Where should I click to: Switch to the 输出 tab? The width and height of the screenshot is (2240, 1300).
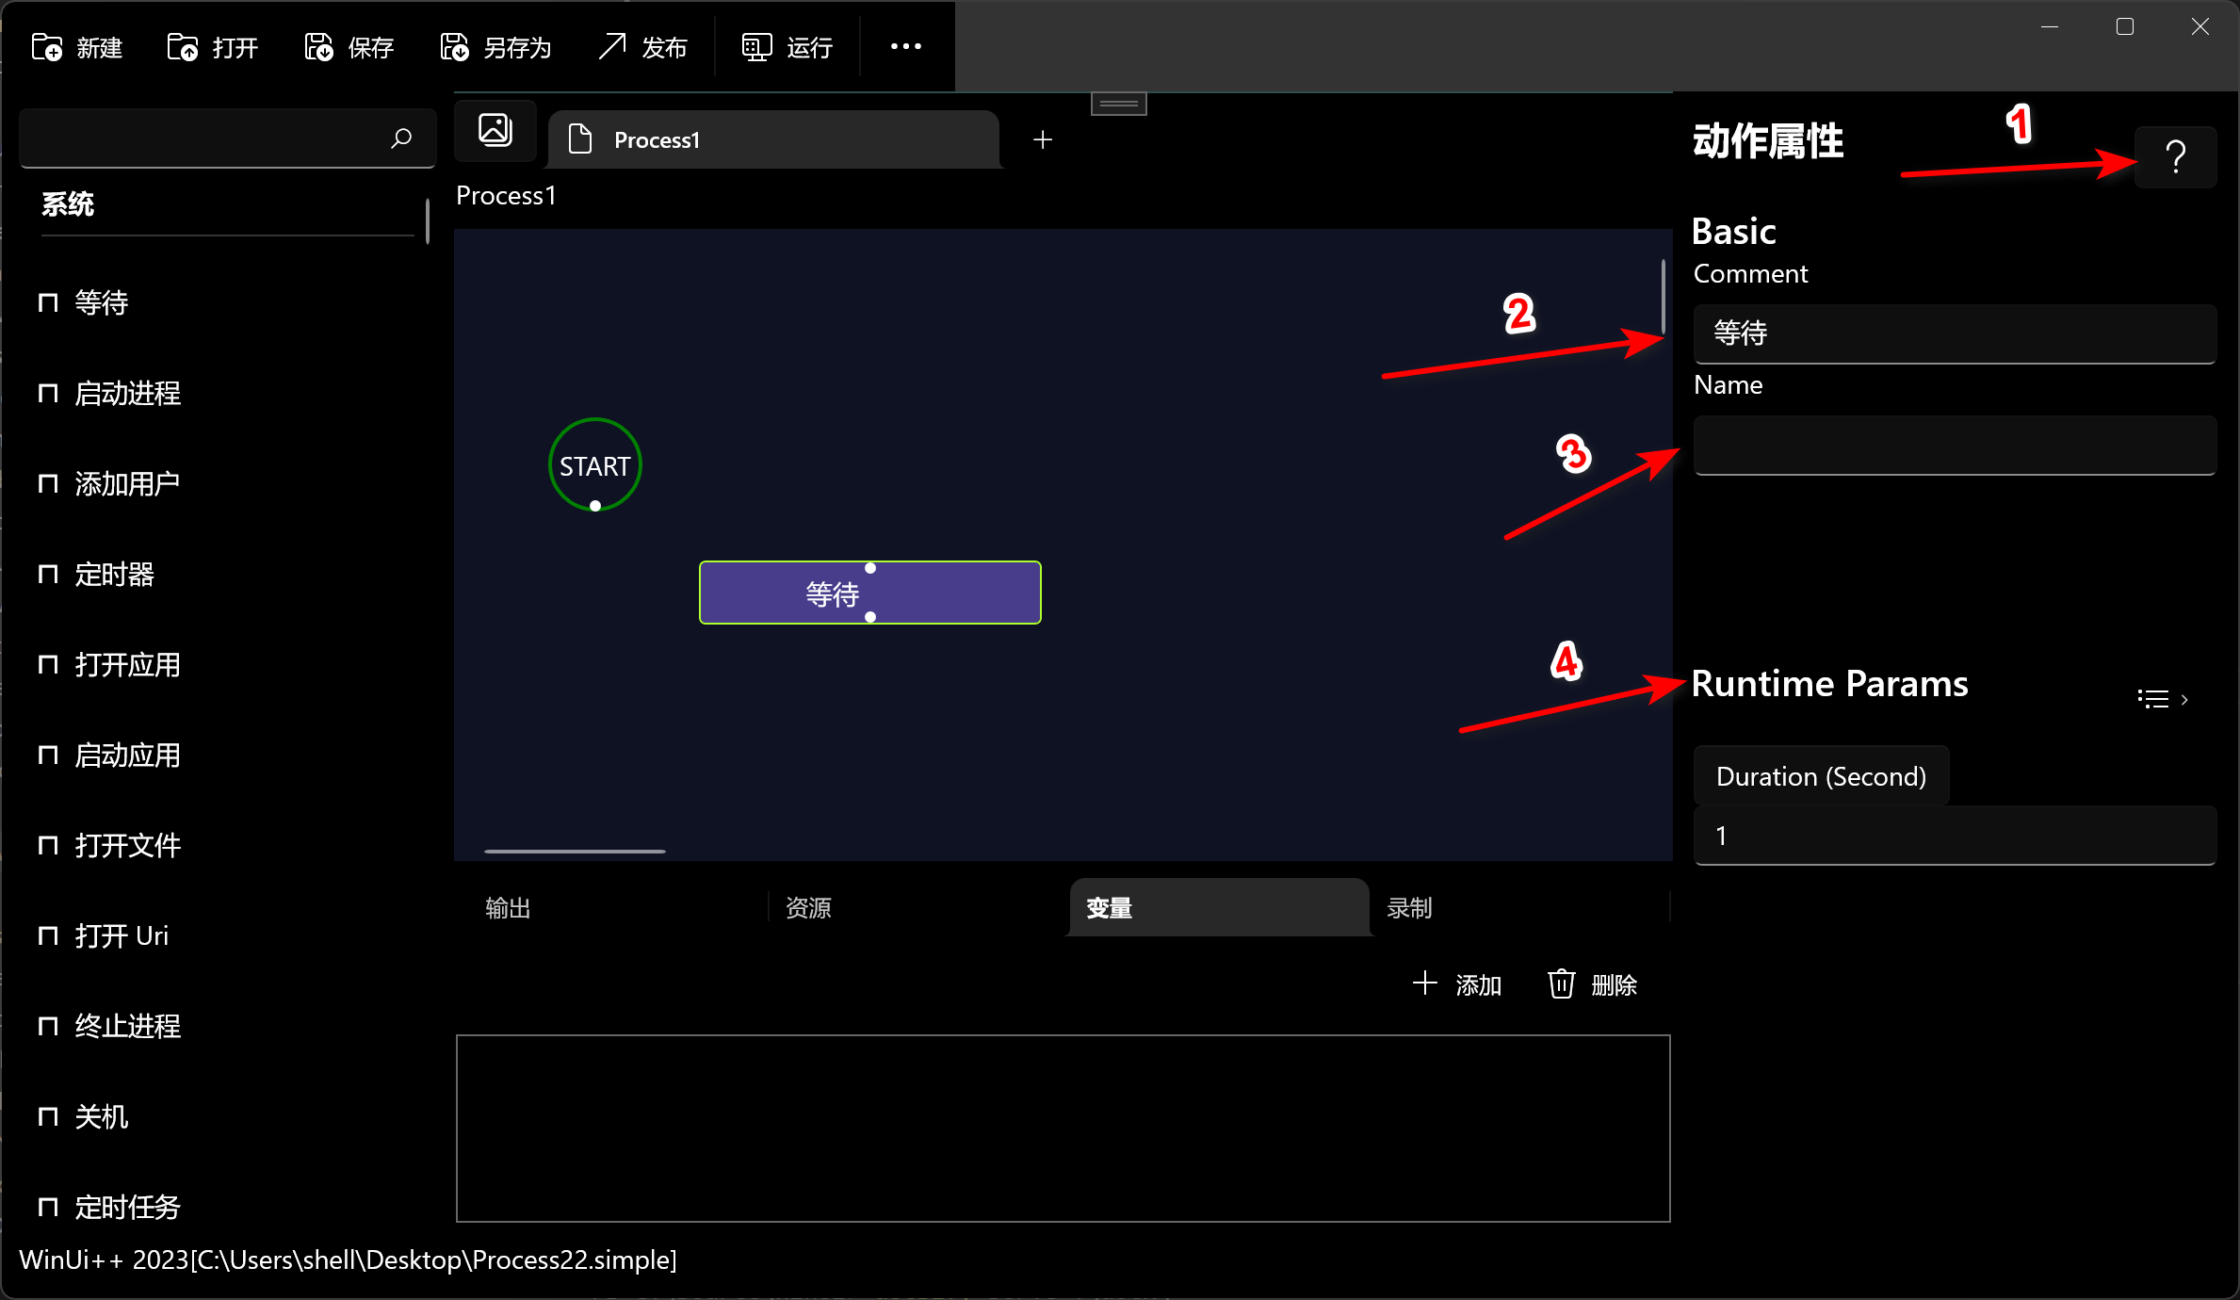pos(509,908)
